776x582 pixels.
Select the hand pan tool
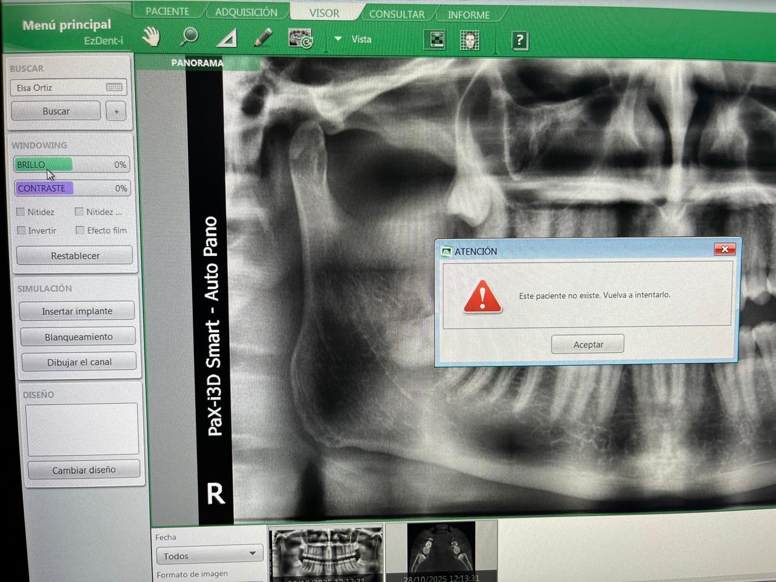pos(151,38)
